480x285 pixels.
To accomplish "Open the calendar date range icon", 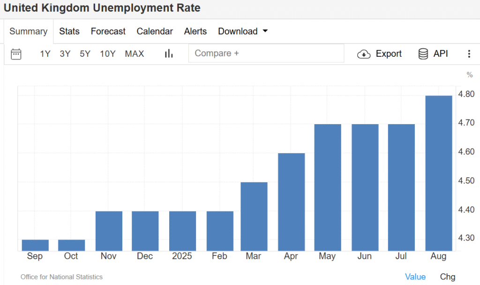I will 16,54.
